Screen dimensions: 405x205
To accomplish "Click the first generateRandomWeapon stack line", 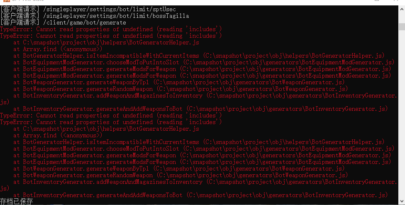I will pos(181,89).
